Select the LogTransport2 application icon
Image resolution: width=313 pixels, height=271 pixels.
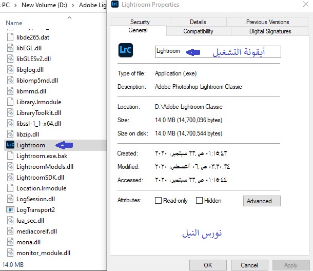[10, 209]
